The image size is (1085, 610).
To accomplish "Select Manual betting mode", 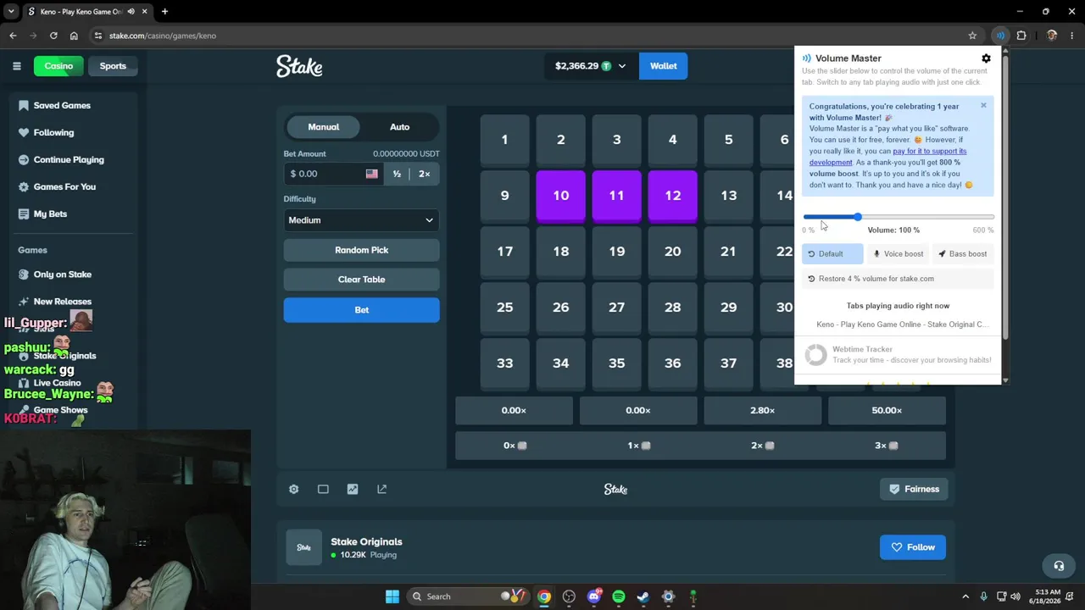I will (323, 127).
